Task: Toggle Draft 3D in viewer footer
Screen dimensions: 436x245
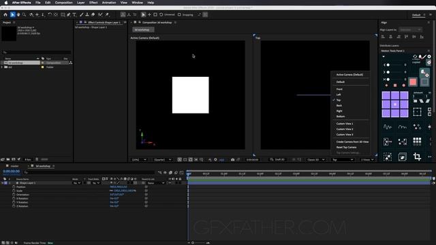Action: (277, 160)
